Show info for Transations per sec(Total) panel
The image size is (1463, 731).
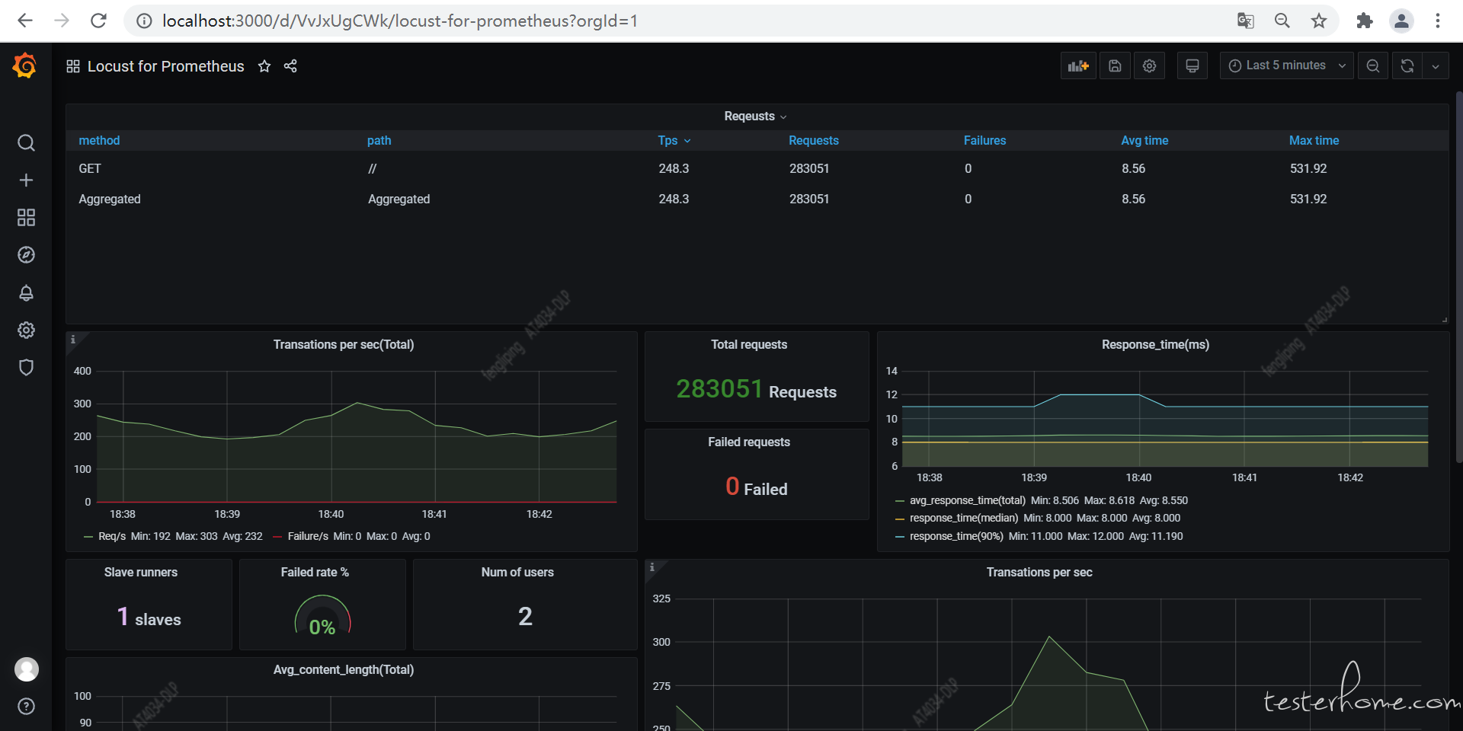[x=73, y=340]
